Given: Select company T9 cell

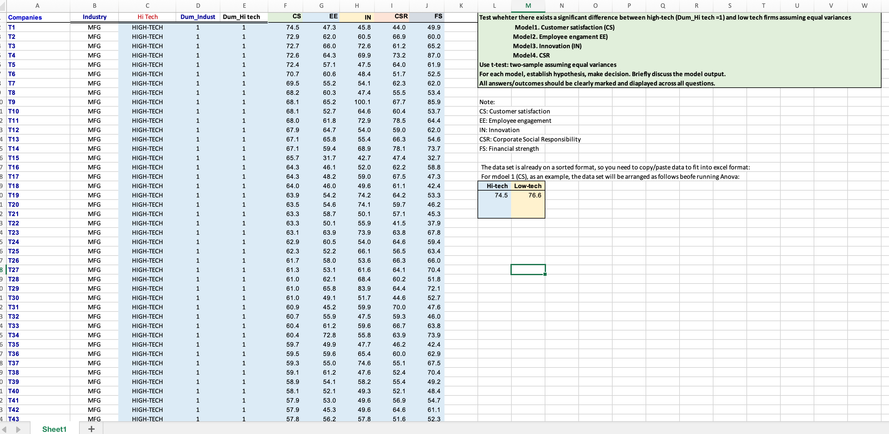Looking at the screenshot, I should [x=12, y=102].
